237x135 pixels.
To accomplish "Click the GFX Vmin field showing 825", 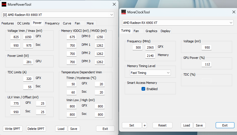I will [x=15, y=37].
